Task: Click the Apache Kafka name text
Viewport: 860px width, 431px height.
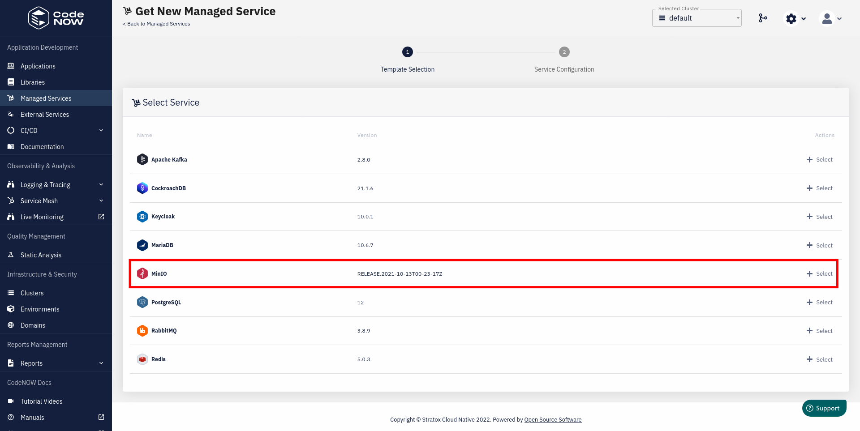Action: 169,159
